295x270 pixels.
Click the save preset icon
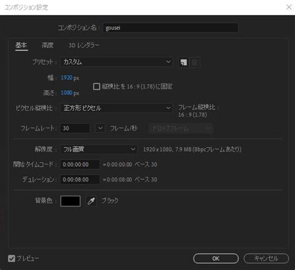tap(184, 62)
